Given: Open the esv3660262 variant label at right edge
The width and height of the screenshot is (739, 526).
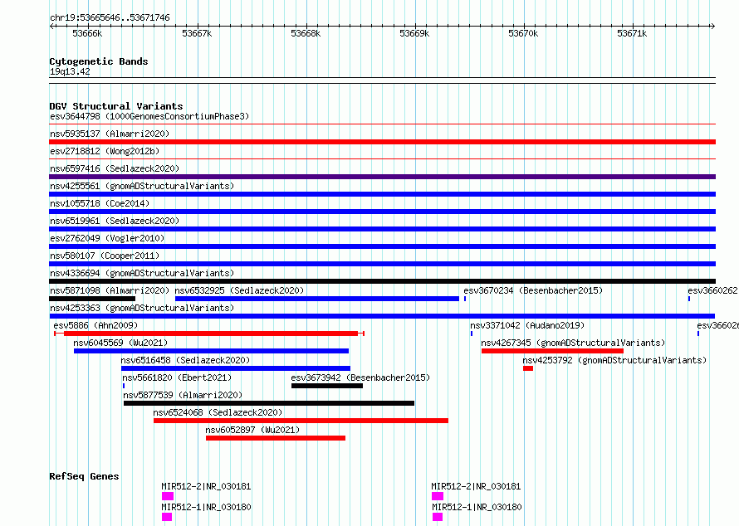Looking at the screenshot, I should 712,290.
